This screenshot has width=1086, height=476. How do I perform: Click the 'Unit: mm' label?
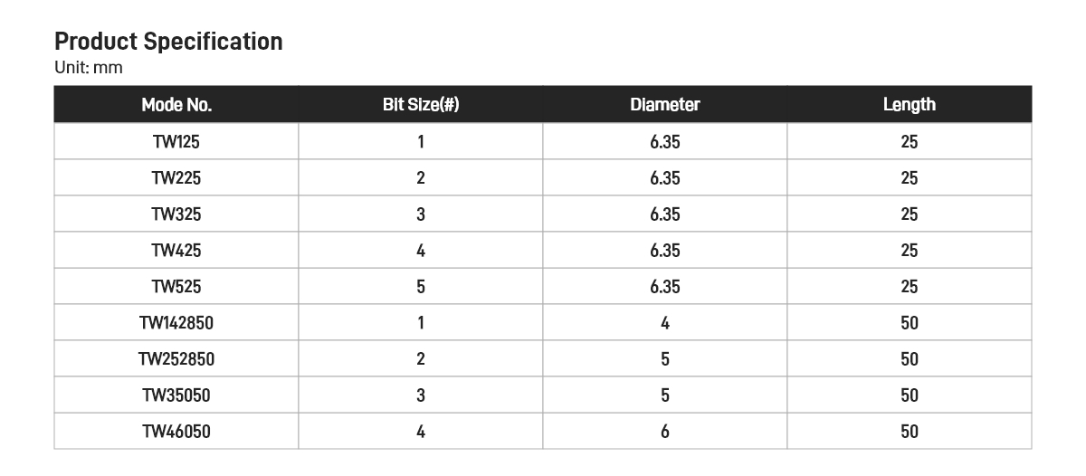89,68
